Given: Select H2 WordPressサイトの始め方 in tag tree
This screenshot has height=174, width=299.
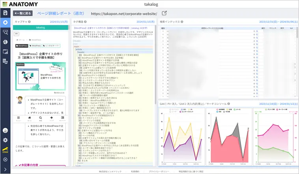Looking at the screenshot, I should (92, 75).
